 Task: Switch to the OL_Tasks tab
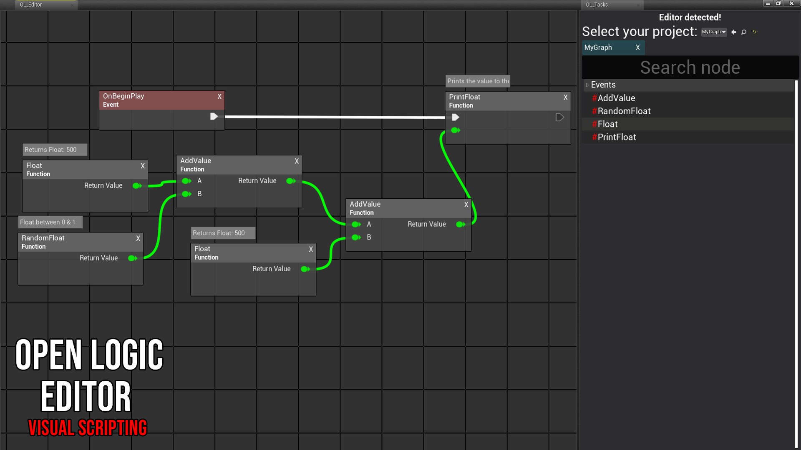(x=597, y=5)
